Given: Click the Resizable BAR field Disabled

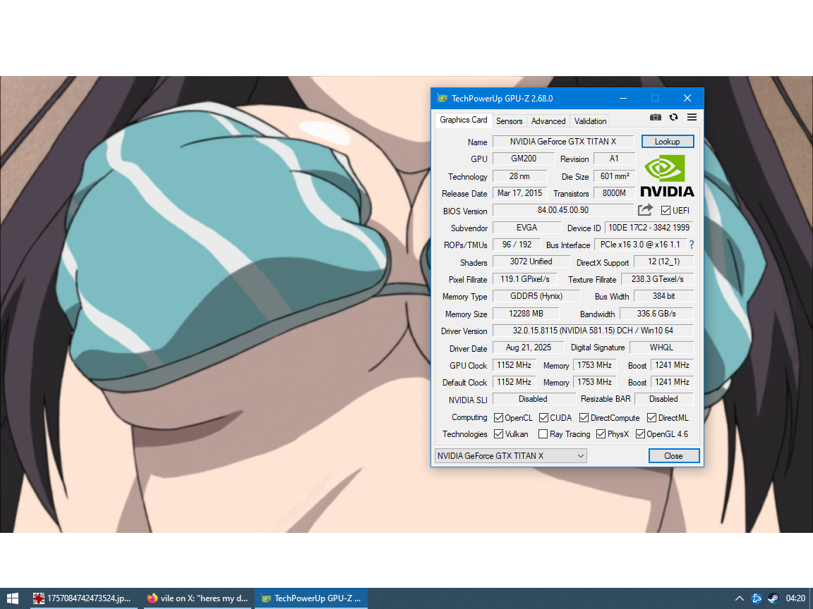Looking at the screenshot, I should click(663, 399).
